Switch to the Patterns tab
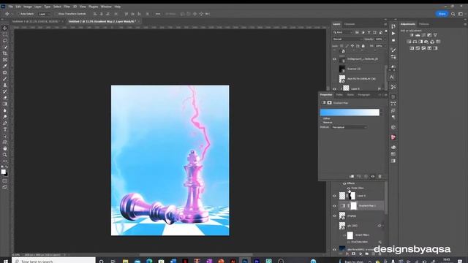Image resolution: width=468 pixels, height=263 pixels. click(x=424, y=24)
